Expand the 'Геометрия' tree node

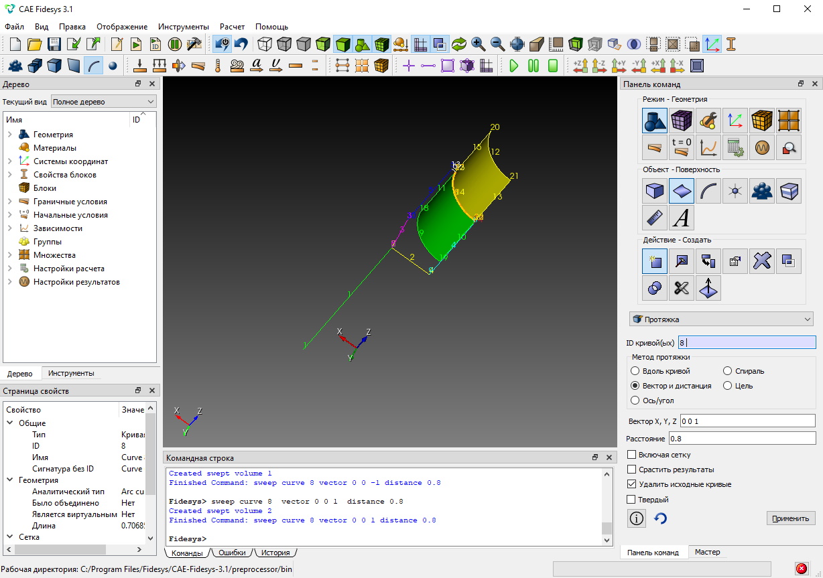click(x=10, y=135)
